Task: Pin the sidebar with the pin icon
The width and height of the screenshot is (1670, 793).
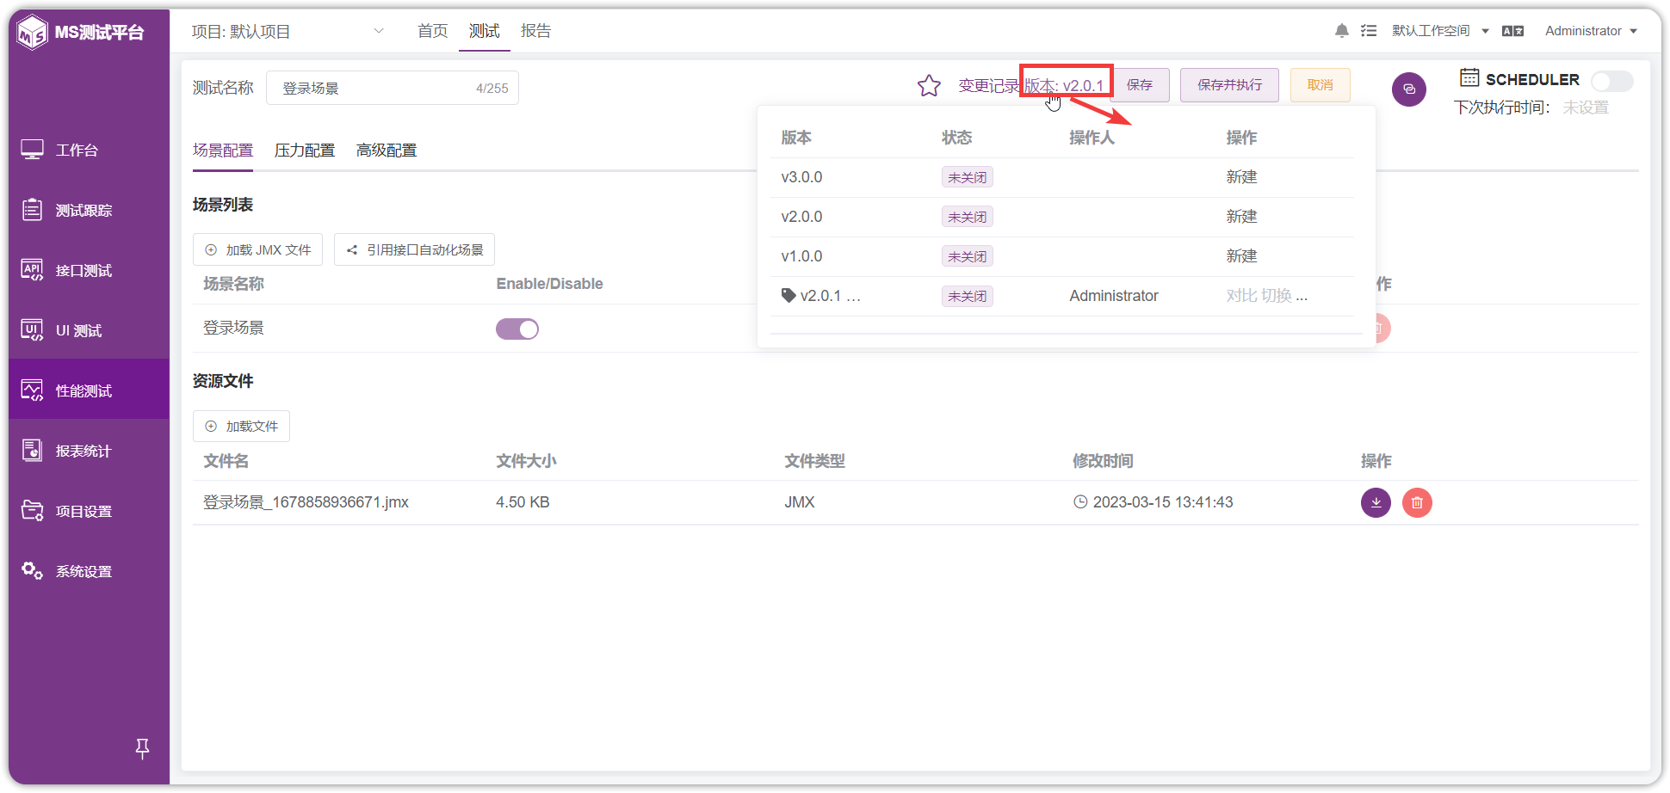Action: point(143,748)
